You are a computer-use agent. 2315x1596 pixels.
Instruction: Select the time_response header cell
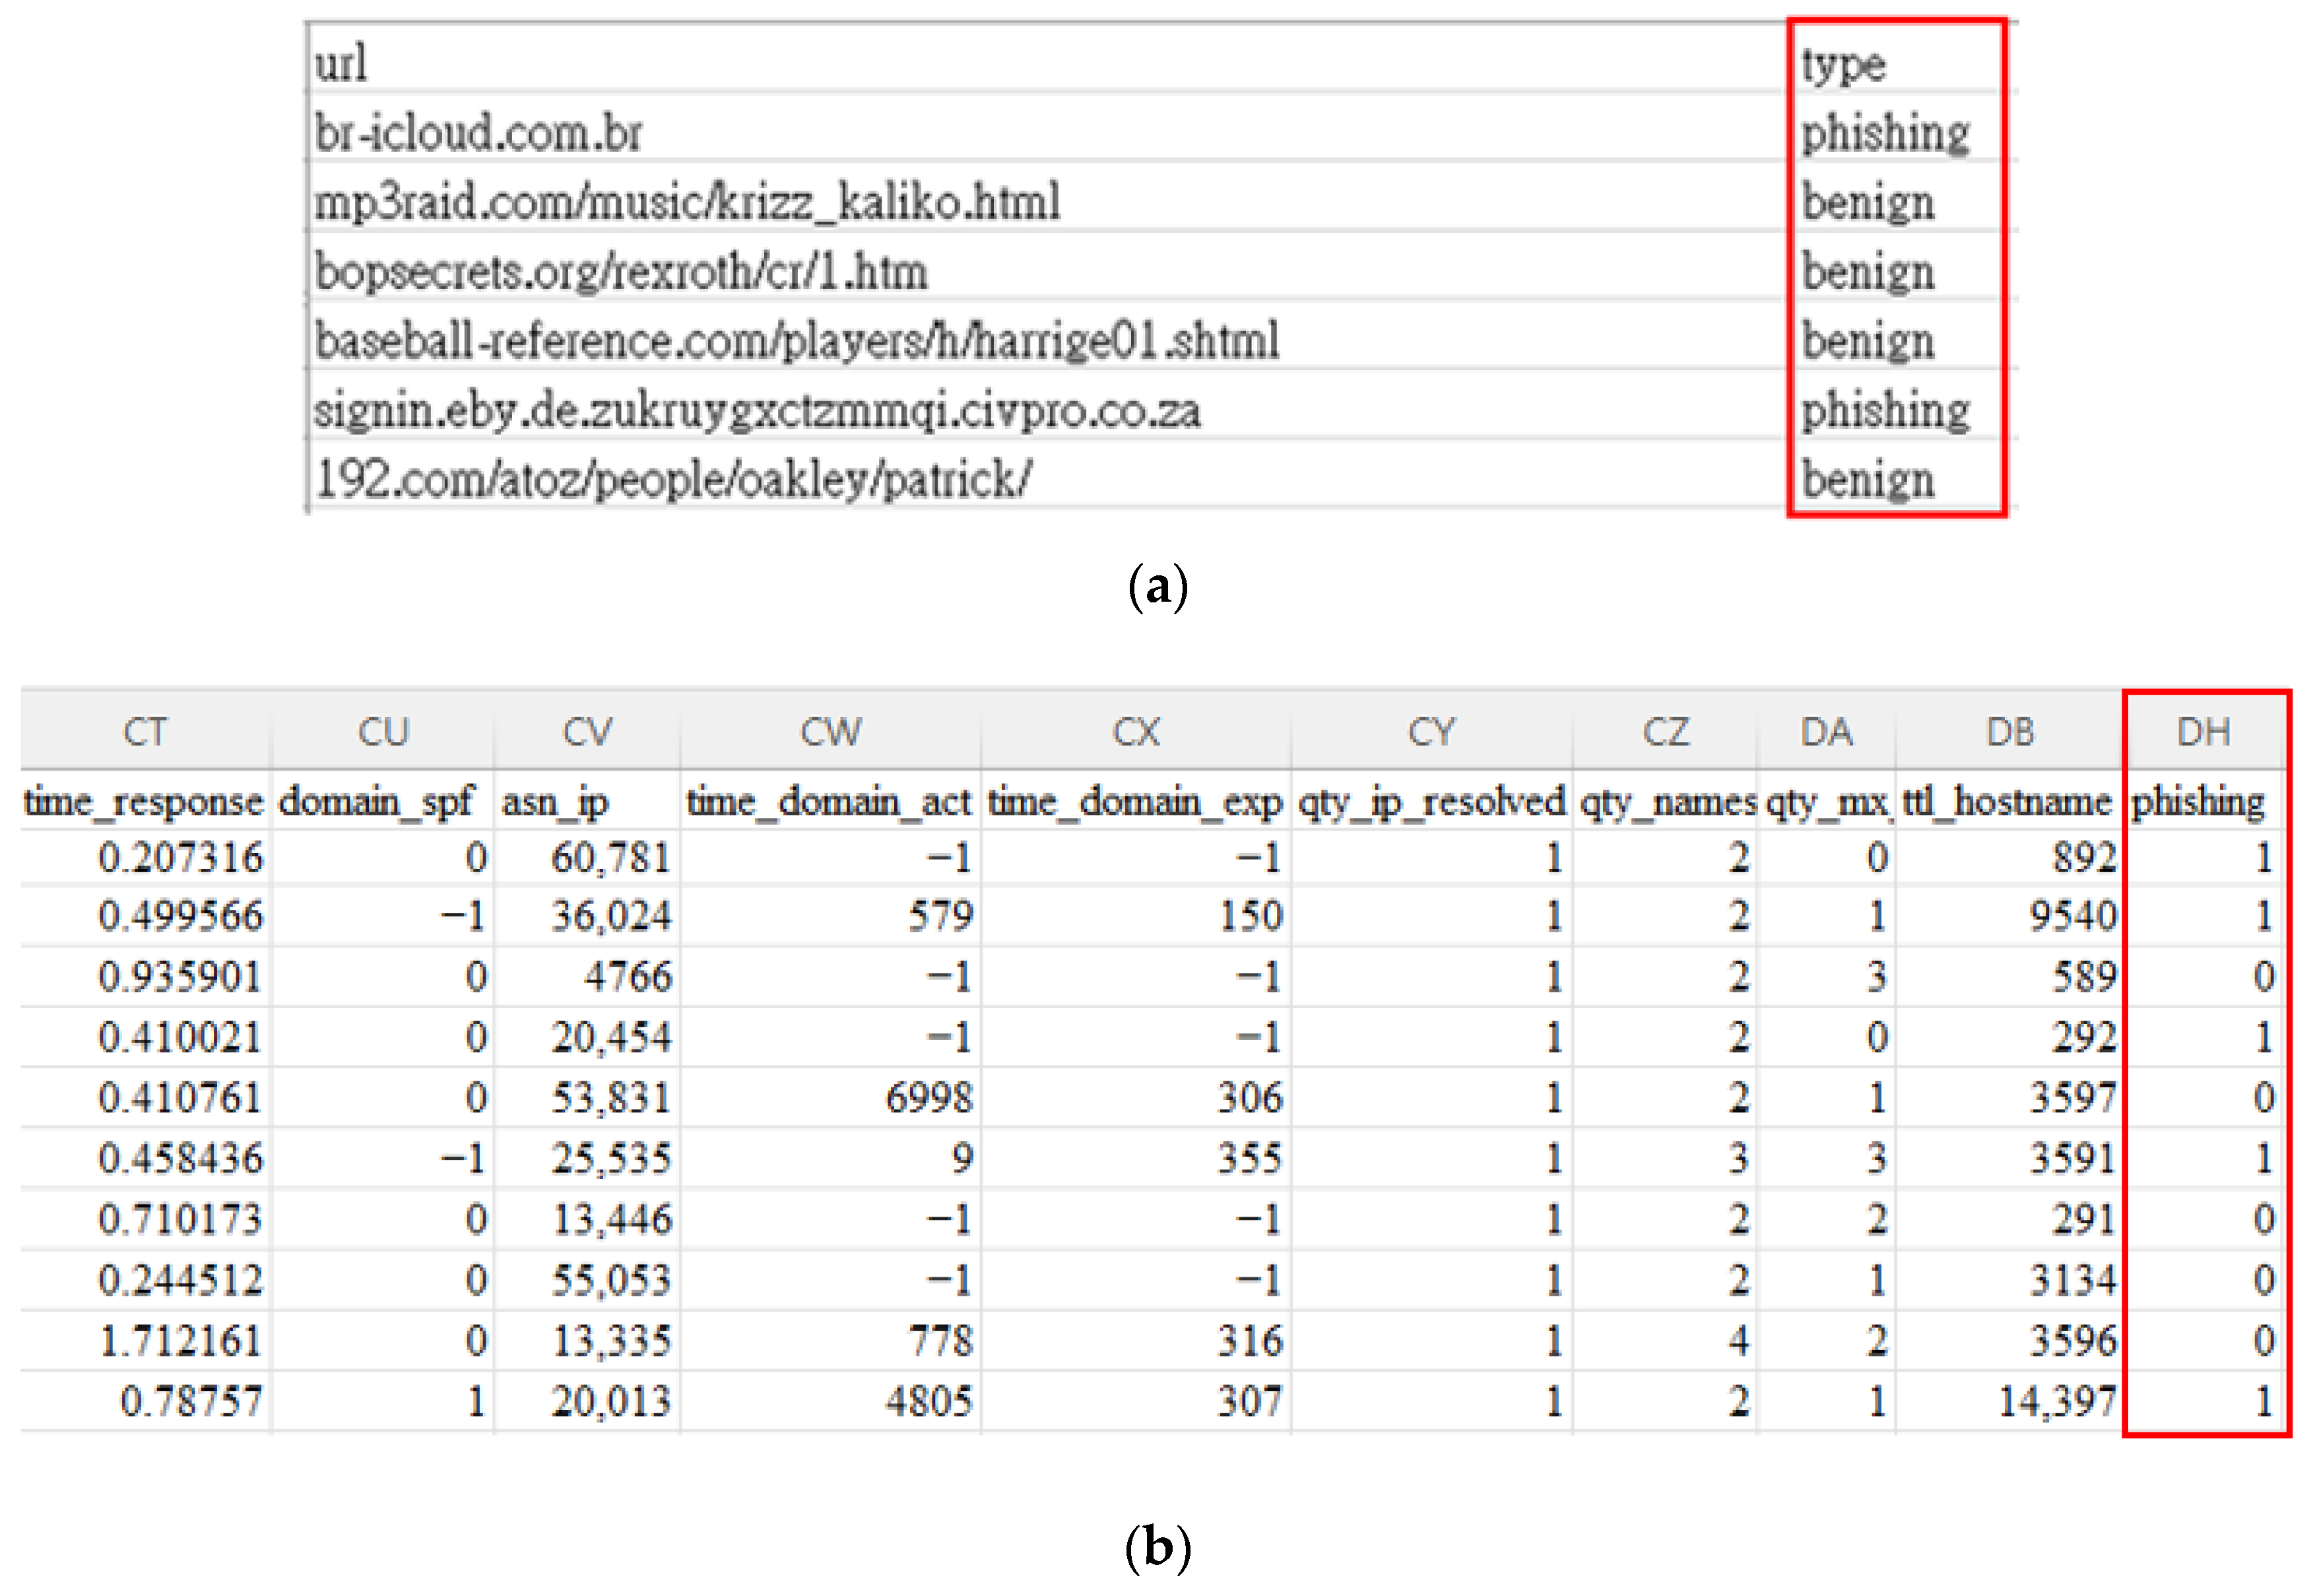tap(143, 802)
